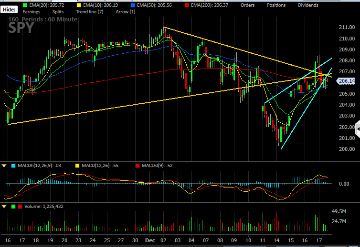Click the Dec date axis label
This screenshot has height=247, width=360.
pos(150,240)
